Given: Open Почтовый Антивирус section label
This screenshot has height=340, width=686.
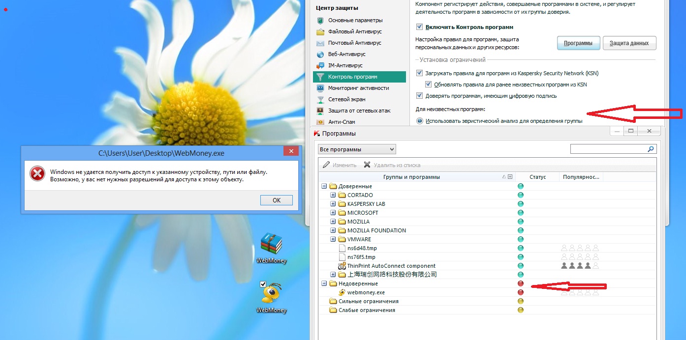Looking at the screenshot, I should 355,43.
